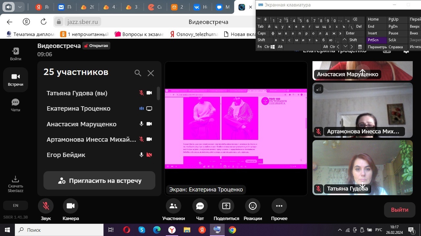Open the Чат button in toolbar
The width and height of the screenshot is (421, 236).
(200, 206)
